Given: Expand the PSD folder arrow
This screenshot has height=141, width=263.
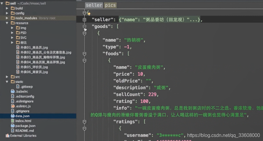Looking at the screenshot, I should coord(12,33).
